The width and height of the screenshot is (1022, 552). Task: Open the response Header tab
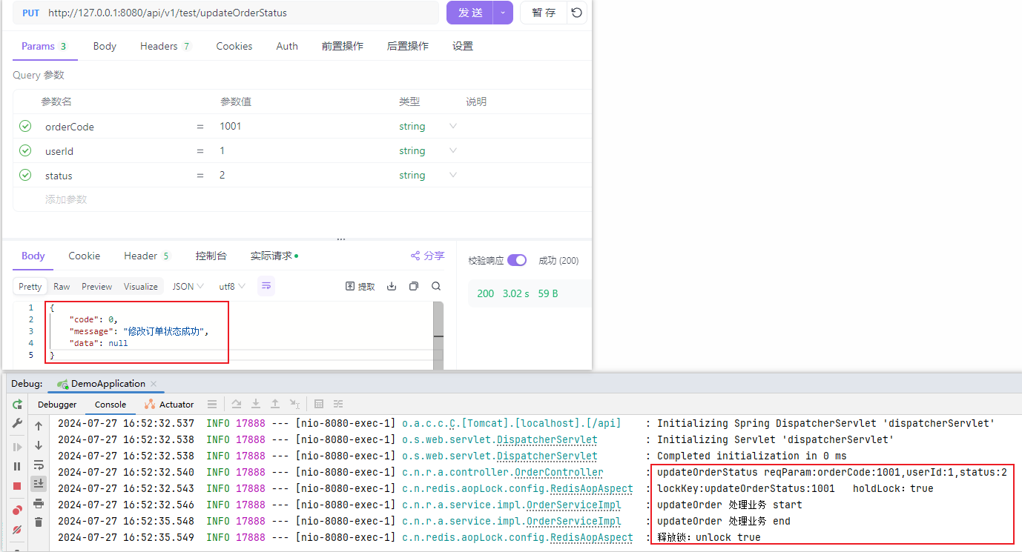146,256
